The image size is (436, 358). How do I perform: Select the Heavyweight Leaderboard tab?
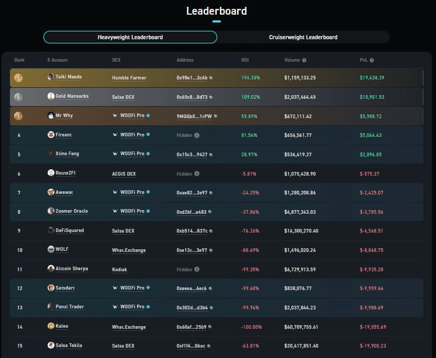(130, 37)
